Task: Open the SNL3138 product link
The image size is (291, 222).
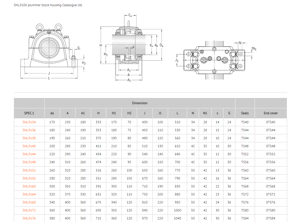Action: (x=29, y=138)
